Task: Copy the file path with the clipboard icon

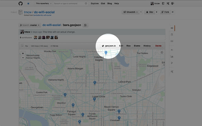Action: (85, 25)
